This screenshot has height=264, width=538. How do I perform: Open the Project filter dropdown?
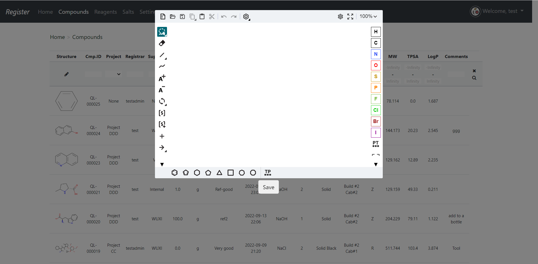(x=113, y=74)
